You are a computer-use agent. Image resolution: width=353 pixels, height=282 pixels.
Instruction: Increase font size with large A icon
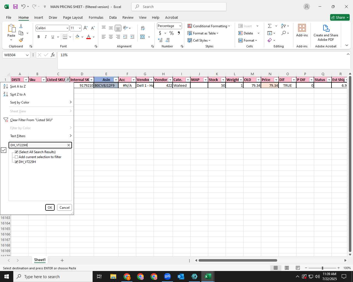(x=85, y=28)
